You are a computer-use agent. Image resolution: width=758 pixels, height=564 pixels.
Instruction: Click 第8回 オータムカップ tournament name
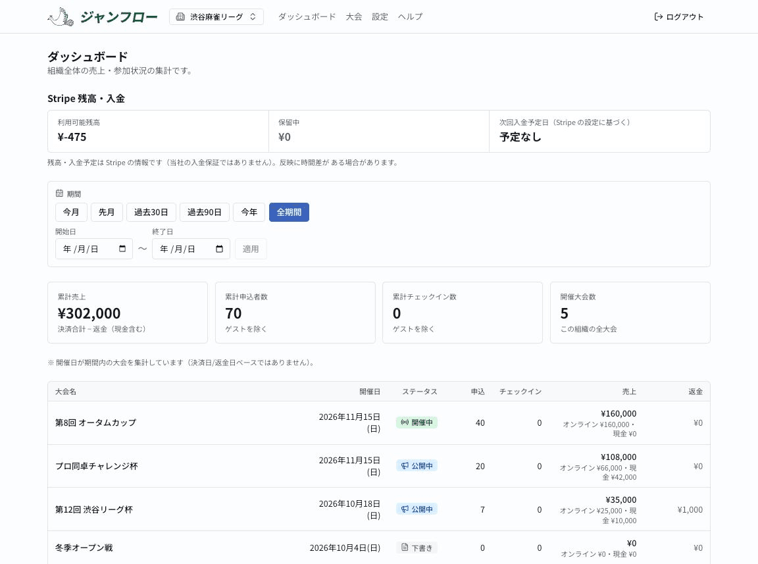click(x=95, y=423)
